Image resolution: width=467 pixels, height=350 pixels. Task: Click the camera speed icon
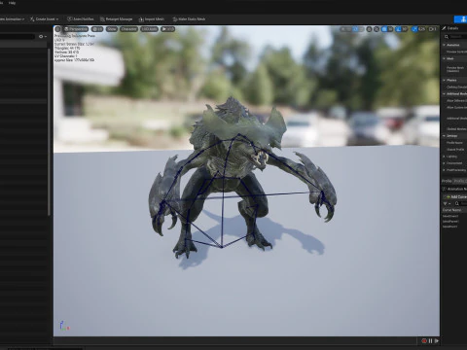coord(433,29)
